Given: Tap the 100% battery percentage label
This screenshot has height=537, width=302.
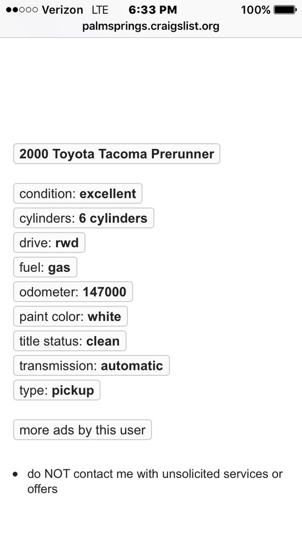Looking at the screenshot, I should (x=255, y=9).
